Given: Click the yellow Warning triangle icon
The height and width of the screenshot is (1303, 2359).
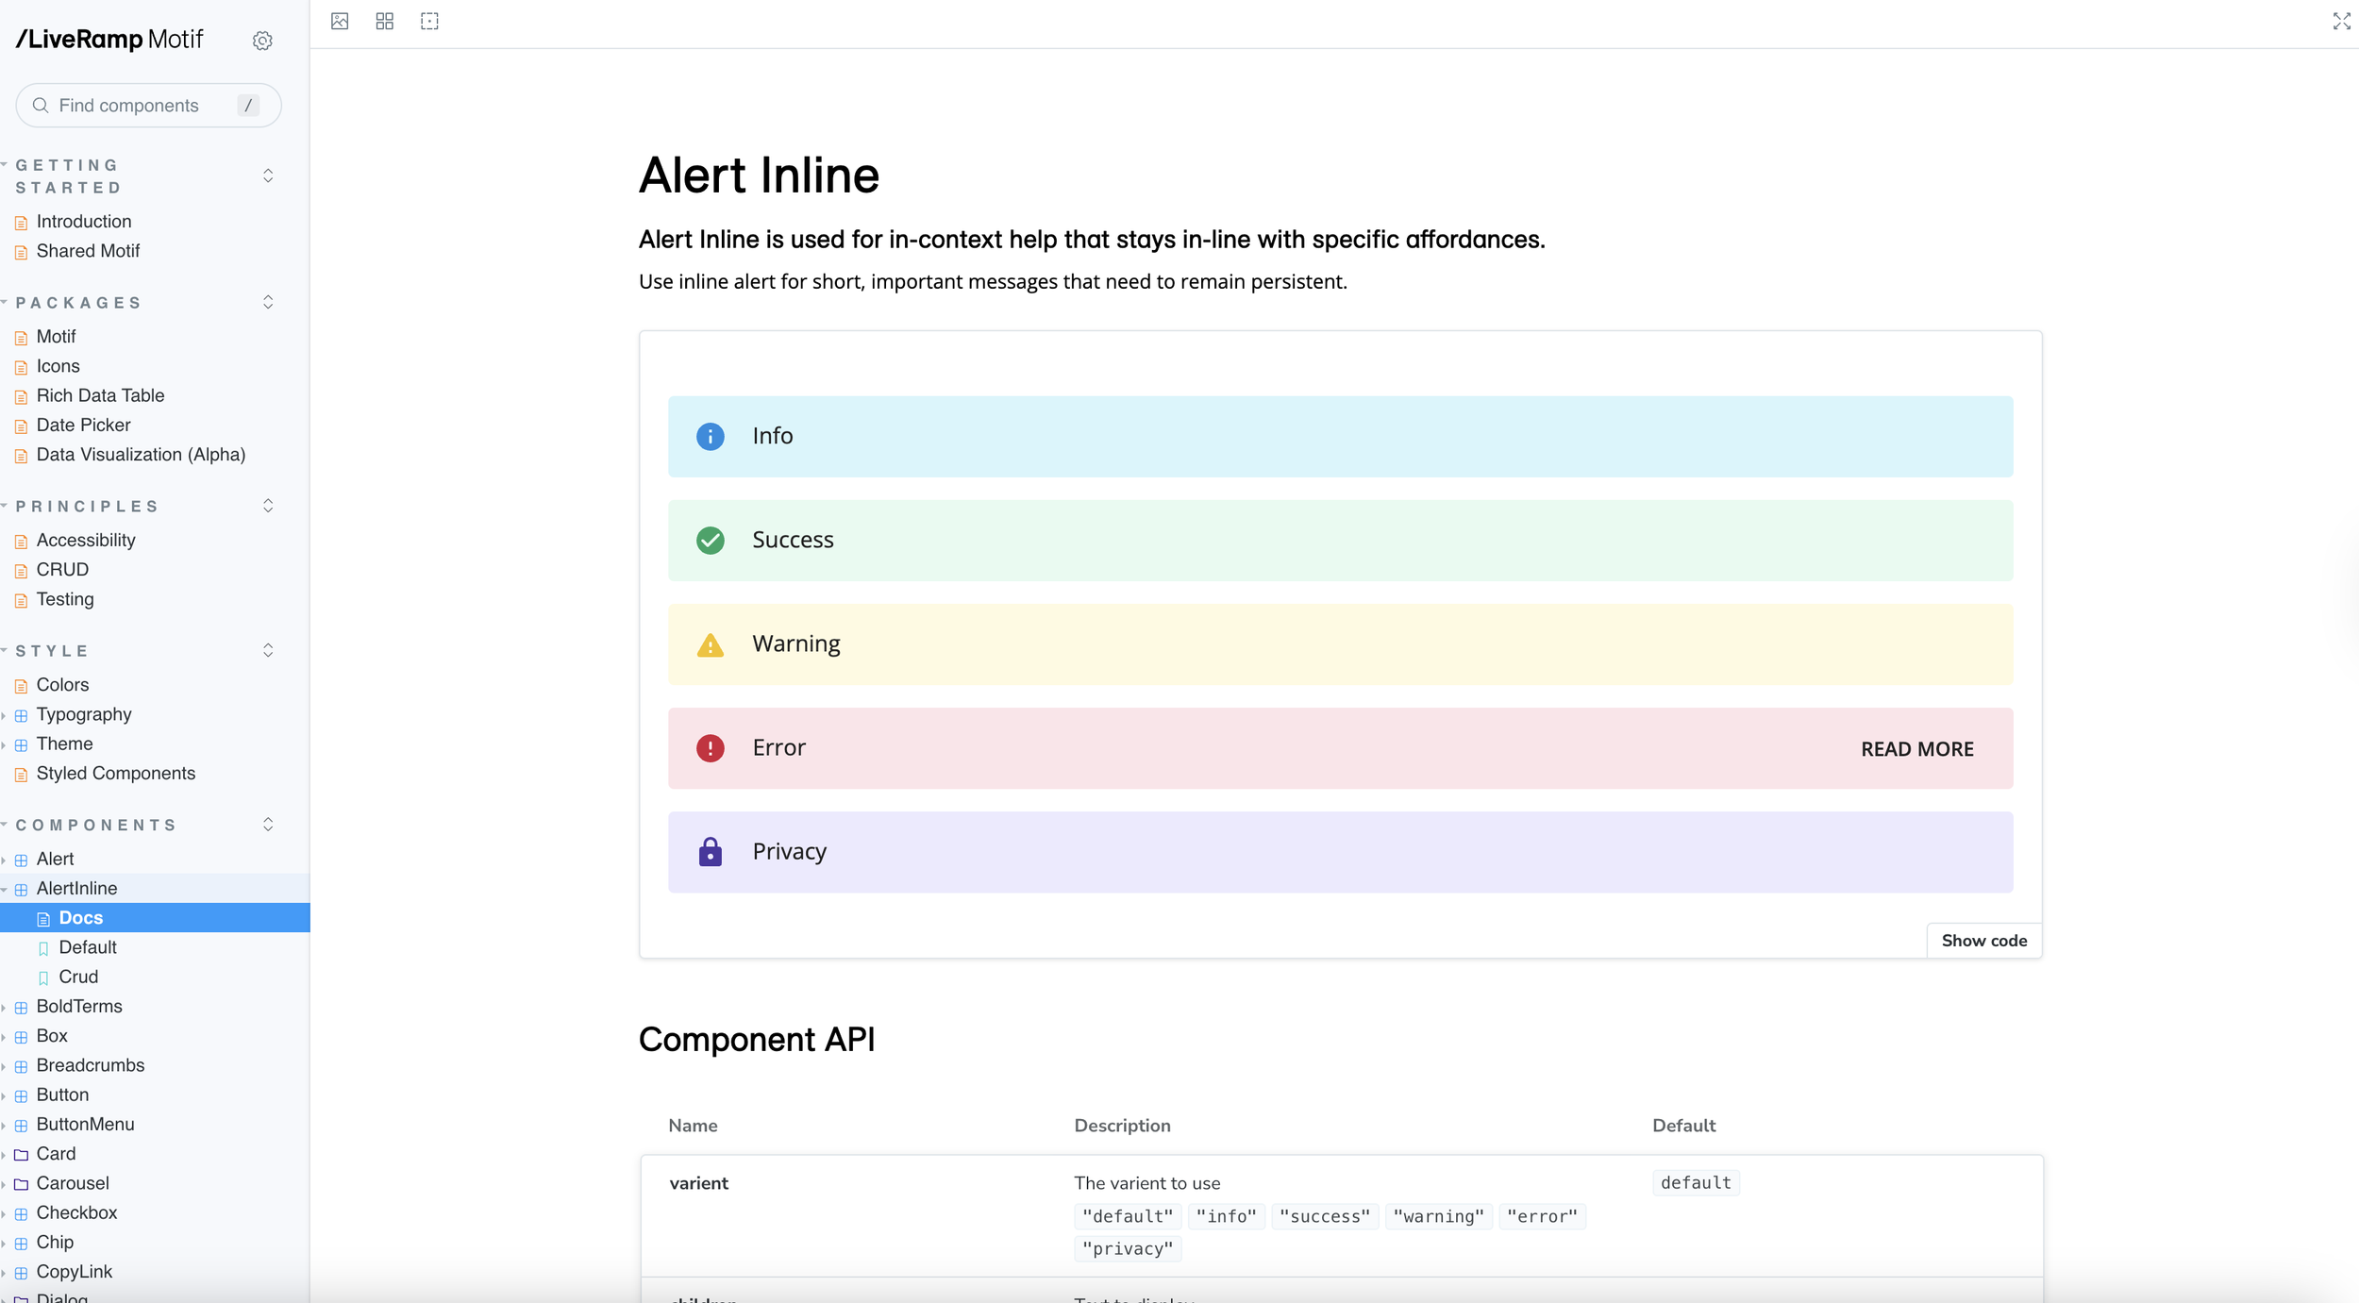Looking at the screenshot, I should (x=710, y=645).
